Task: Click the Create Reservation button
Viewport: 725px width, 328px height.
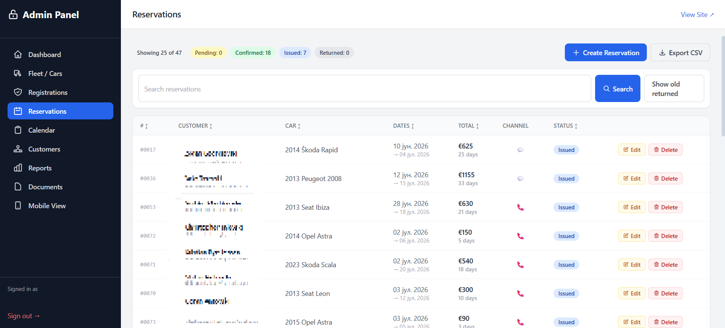Action: click(x=606, y=53)
